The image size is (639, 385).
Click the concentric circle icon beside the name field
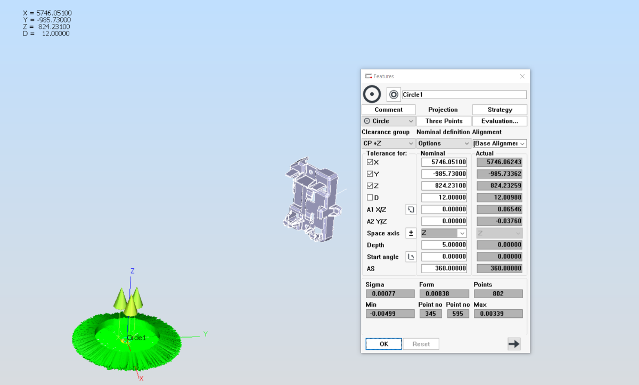tap(394, 95)
